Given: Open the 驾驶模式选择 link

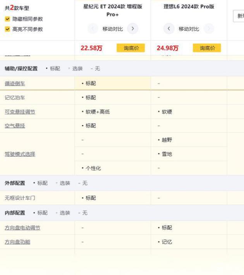Looking at the screenshot, I should [20, 154].
